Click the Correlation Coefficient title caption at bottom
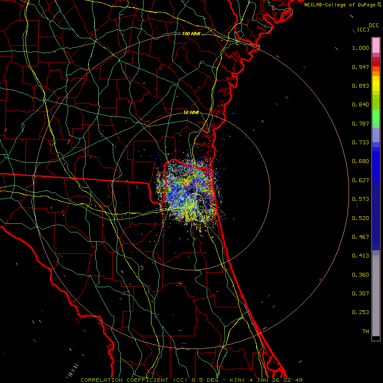 (x=191, y=380)
